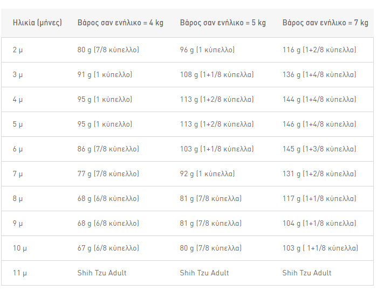Screen dimensions: 377x291
Task: Click Shih Tzu Adult in 4 kg column
Action: (102, 273)
